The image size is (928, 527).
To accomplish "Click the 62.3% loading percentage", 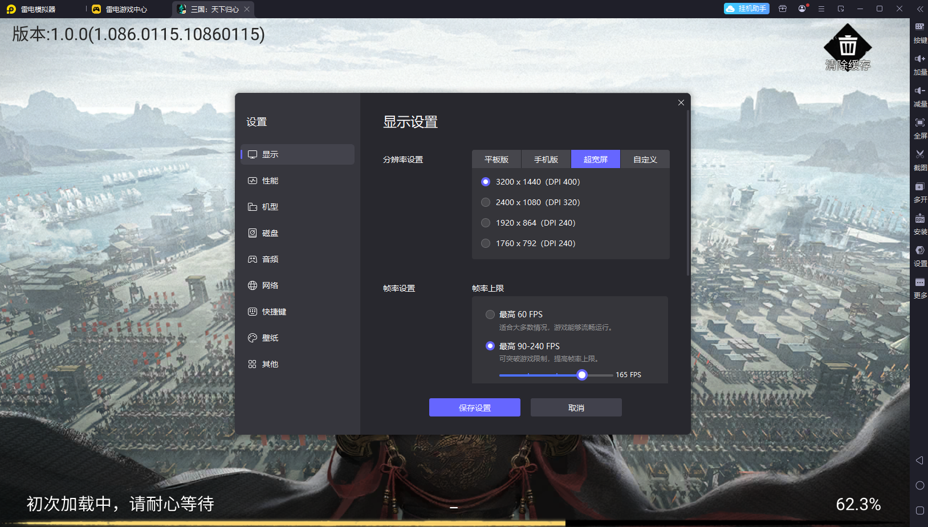I will click(x=858, y=504).
